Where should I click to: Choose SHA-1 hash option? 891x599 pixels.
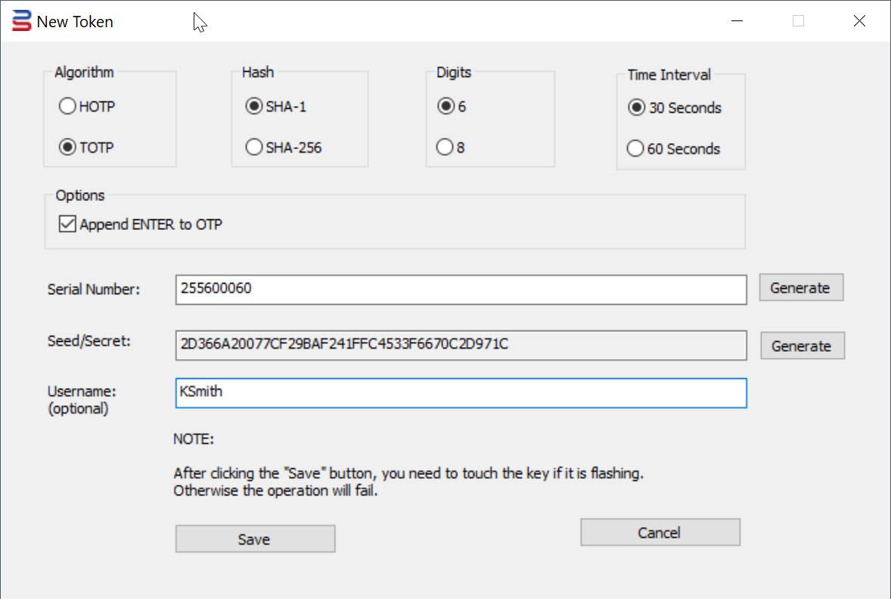[x=254, y=107]
